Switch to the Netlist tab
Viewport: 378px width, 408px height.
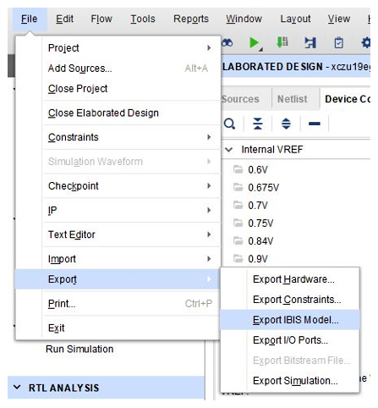click(x=292, y=99)
